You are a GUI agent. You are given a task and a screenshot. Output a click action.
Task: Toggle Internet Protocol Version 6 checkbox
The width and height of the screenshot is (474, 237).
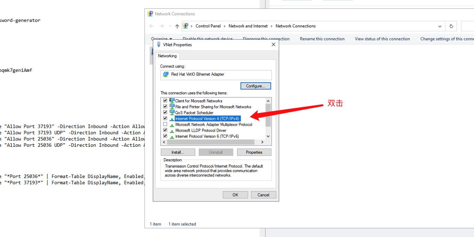[x=165, y=136]
